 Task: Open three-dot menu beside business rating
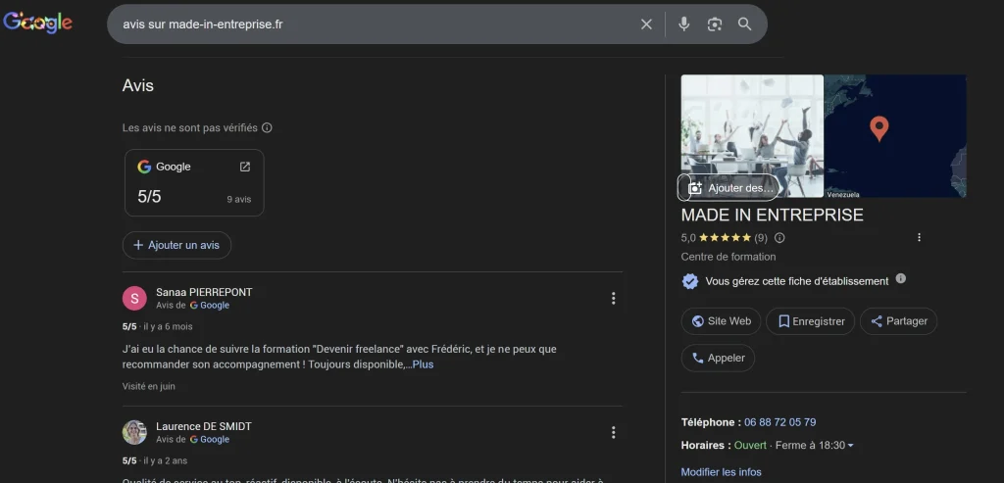(919, 237)
